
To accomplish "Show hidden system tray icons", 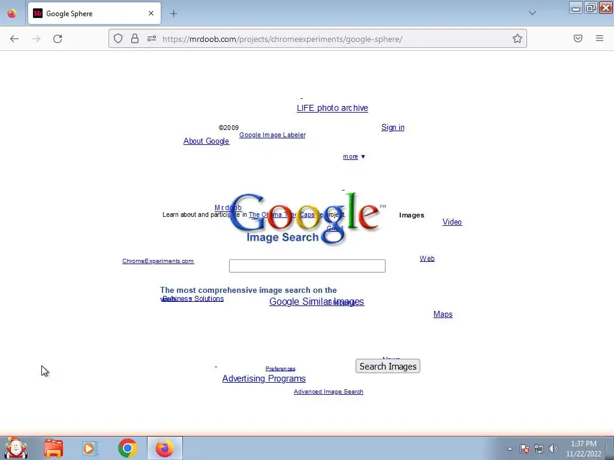I will 510,449.
